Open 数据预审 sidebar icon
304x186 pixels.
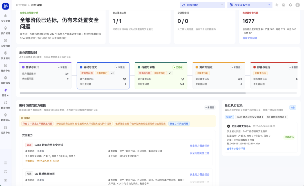pyautogui.click(x=5, y=105)
